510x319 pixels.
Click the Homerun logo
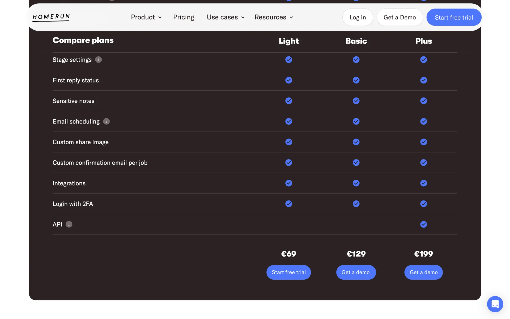(51, 17)
